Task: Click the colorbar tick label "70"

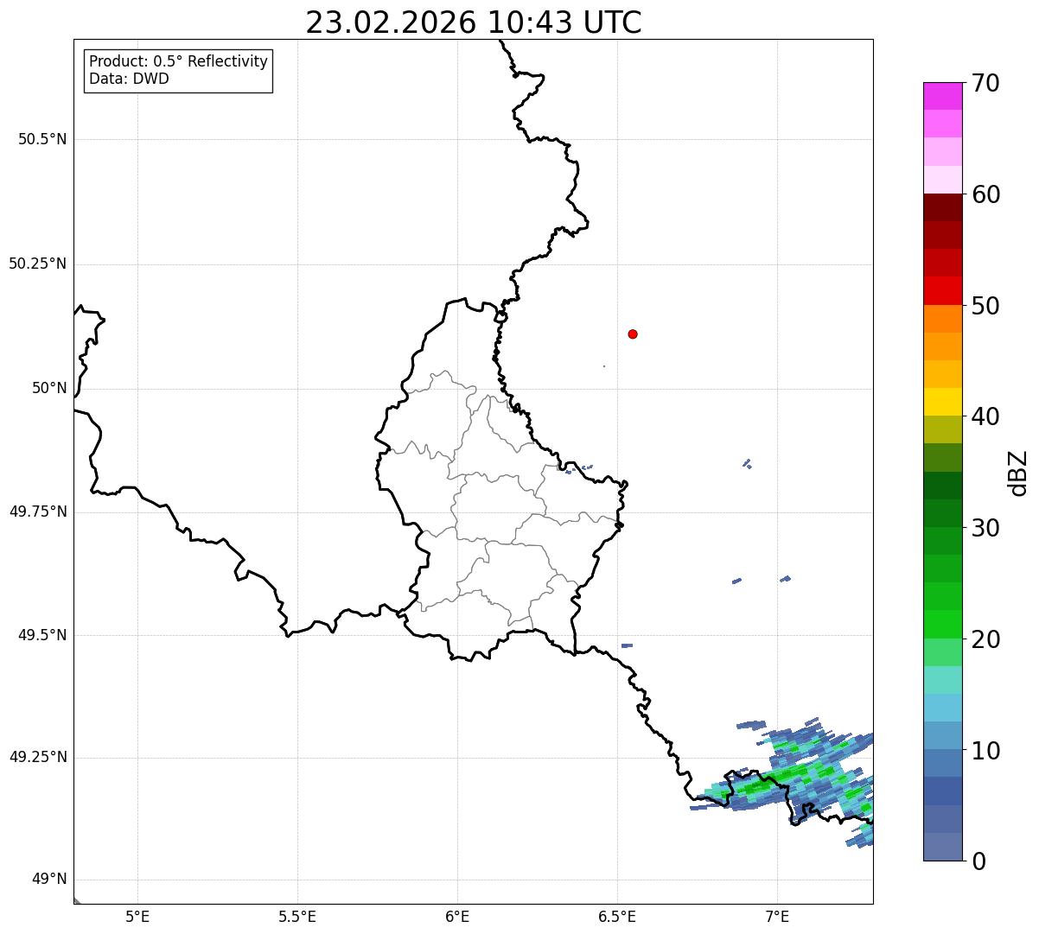Action: (985, 84)
